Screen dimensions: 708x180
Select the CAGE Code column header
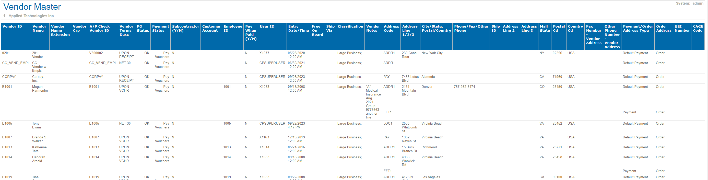698,29
